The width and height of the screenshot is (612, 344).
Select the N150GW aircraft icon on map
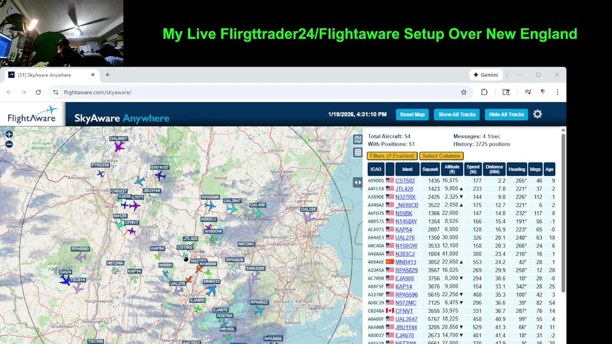click(x=213, y=239)
